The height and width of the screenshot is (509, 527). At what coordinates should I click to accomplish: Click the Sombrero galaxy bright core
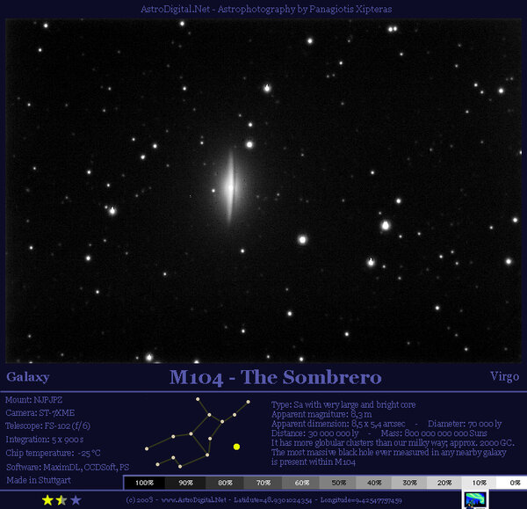pyautogui.click(x=230, y=187)
